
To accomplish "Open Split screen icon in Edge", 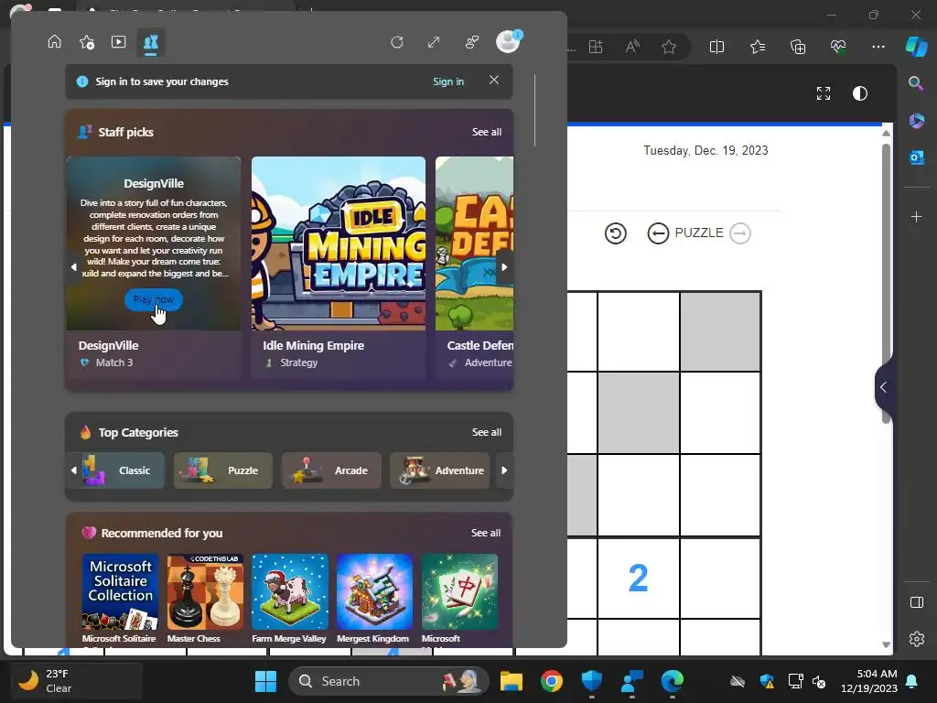I will (716, 47).
